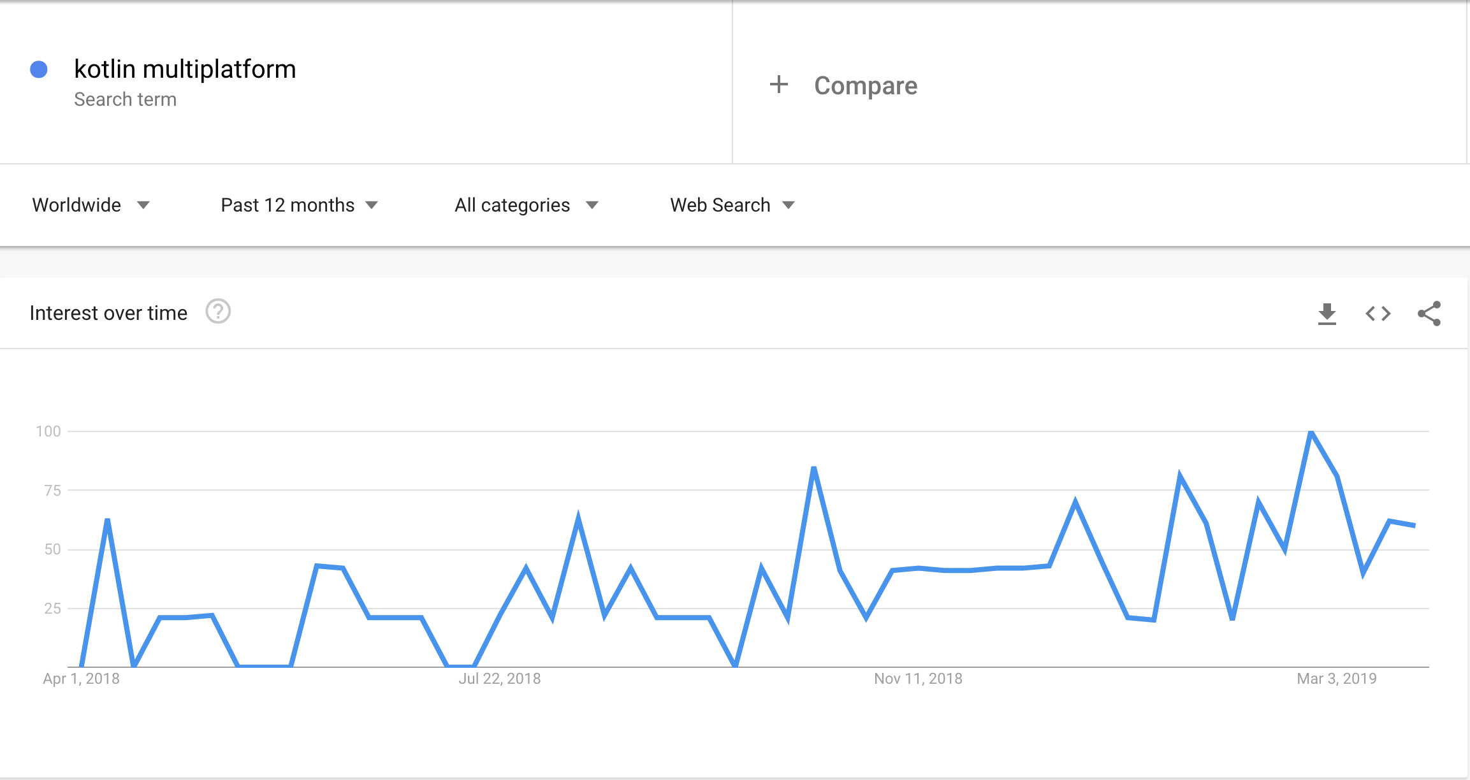Click the Interest over time heading
The image size is (1470, 780).
[108, 313]
